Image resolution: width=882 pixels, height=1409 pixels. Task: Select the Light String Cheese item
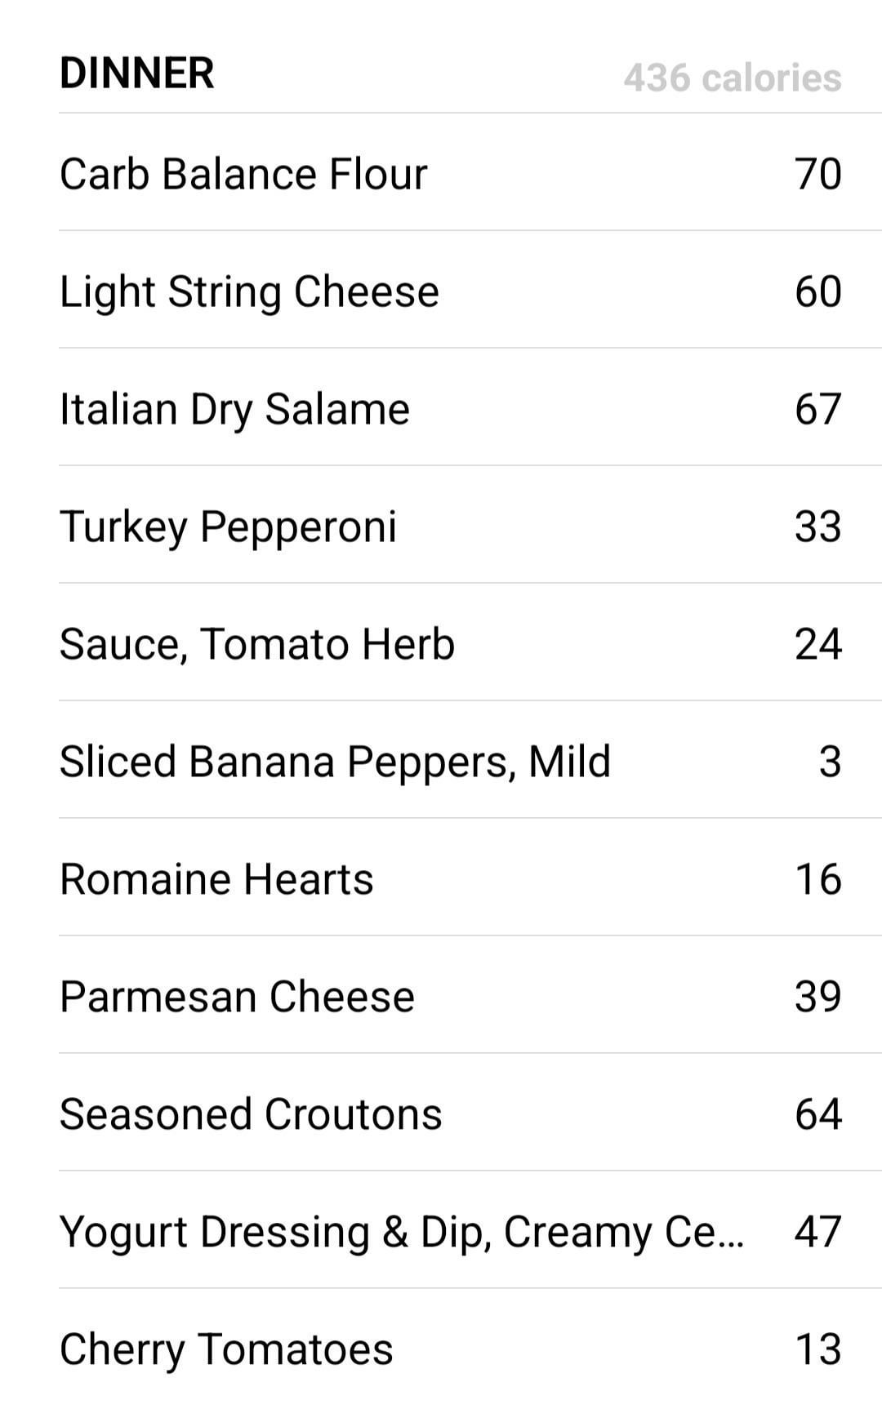(x=470, y=290)
